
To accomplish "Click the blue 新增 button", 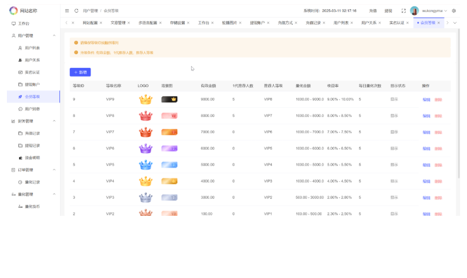I will coord(80,72).
